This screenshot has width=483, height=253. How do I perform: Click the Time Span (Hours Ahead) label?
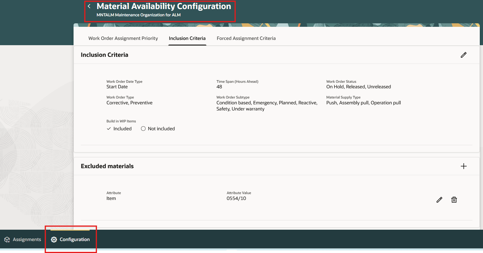click(237, 82)
